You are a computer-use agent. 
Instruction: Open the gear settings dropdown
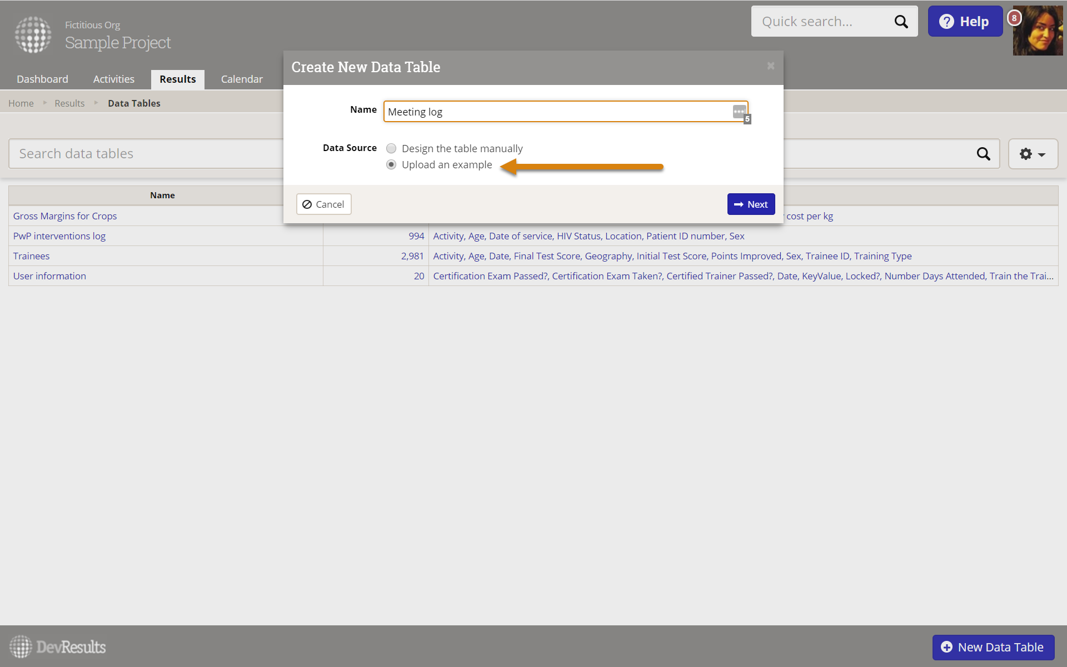(1033, 154)
